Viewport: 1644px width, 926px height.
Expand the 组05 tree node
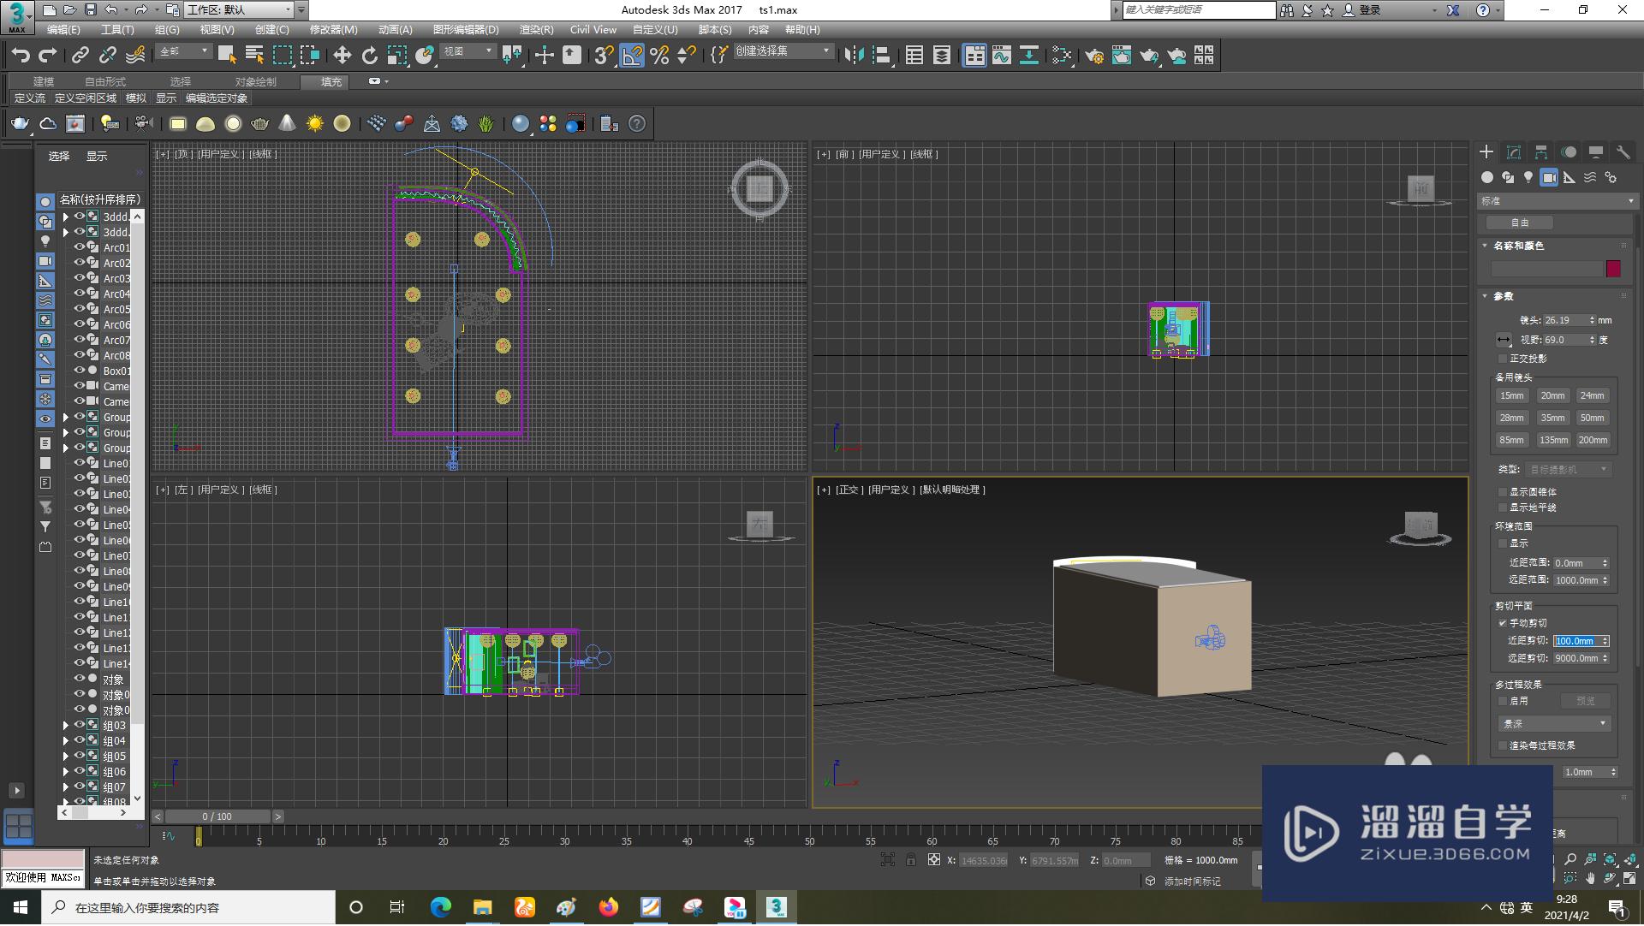(x=66, y=757)
